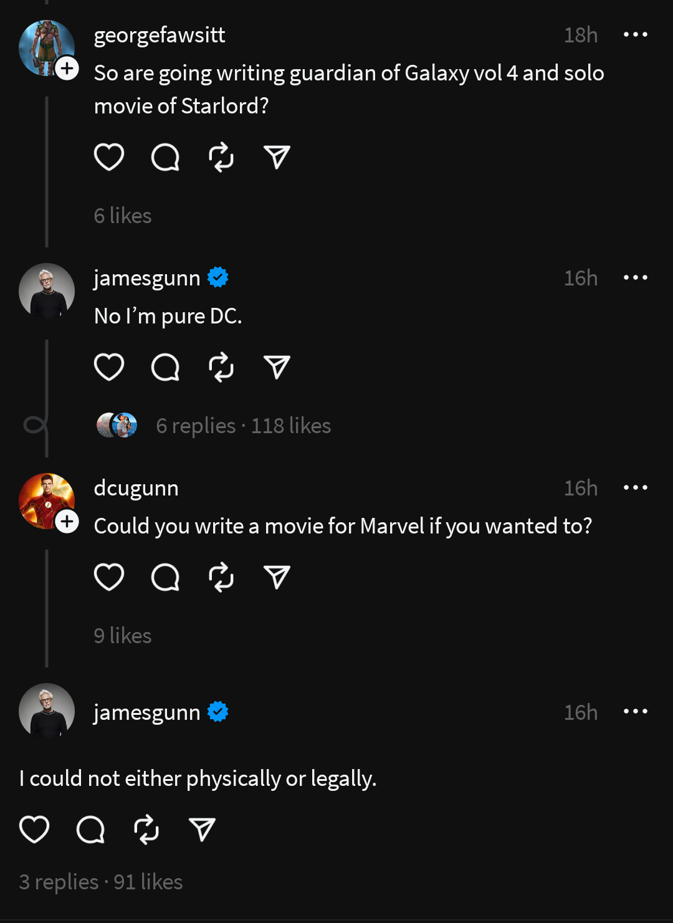The image size is (673, 923).
Task: Open more options for dcugunn's post
Action: click(x=635, y=488)
